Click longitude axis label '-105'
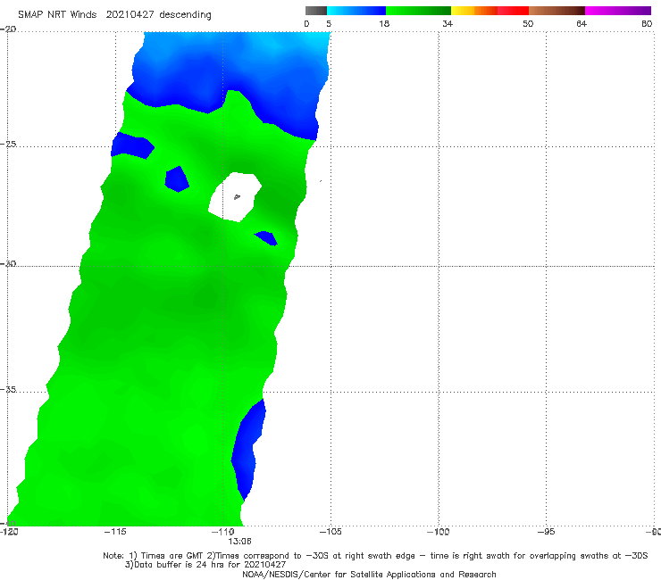Viewport: 661px width, 580px height. 330,532
